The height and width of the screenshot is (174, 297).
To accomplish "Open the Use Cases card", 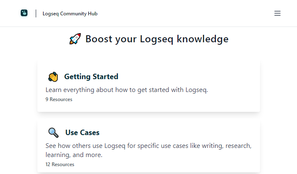I will pos(149,145).
